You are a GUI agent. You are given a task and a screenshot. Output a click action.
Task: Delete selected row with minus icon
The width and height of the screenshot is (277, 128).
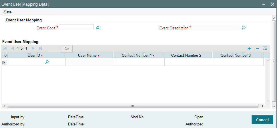pyautogui.click(x=257, y=48)
